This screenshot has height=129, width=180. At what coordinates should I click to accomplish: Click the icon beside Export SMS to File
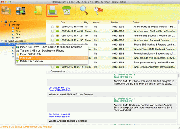click(17, 54)
